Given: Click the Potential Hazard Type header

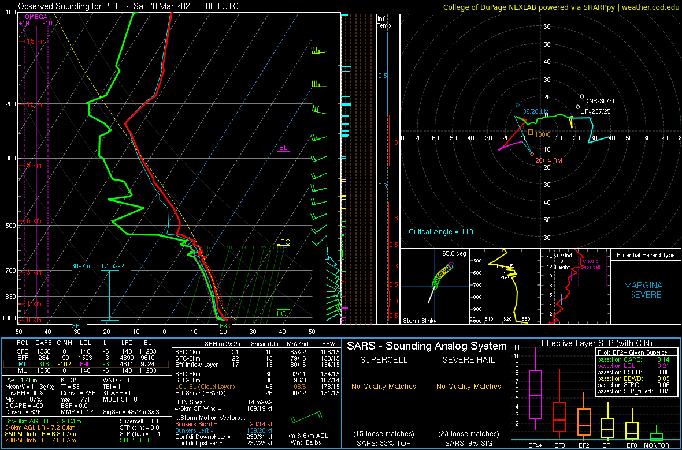Looking at the screenshot, I should 646,256.
